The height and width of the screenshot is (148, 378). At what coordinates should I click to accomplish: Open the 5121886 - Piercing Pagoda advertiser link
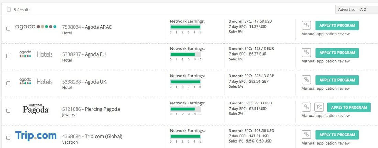(91, 109)
